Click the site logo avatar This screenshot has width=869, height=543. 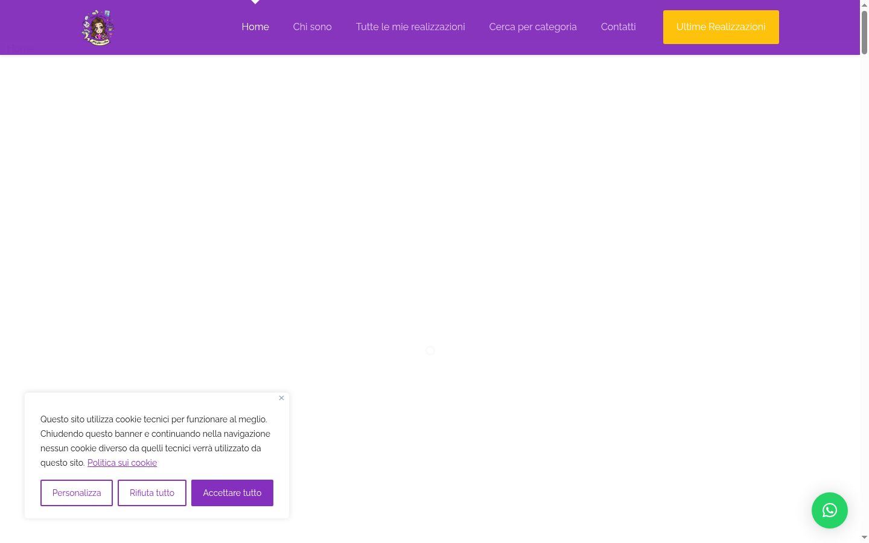click(x=98, y=28)
